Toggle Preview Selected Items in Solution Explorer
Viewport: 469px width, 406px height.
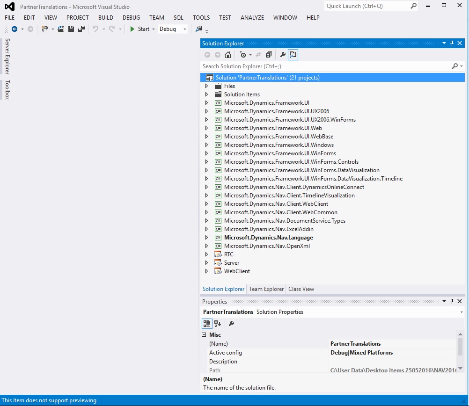tap(293, 55)
